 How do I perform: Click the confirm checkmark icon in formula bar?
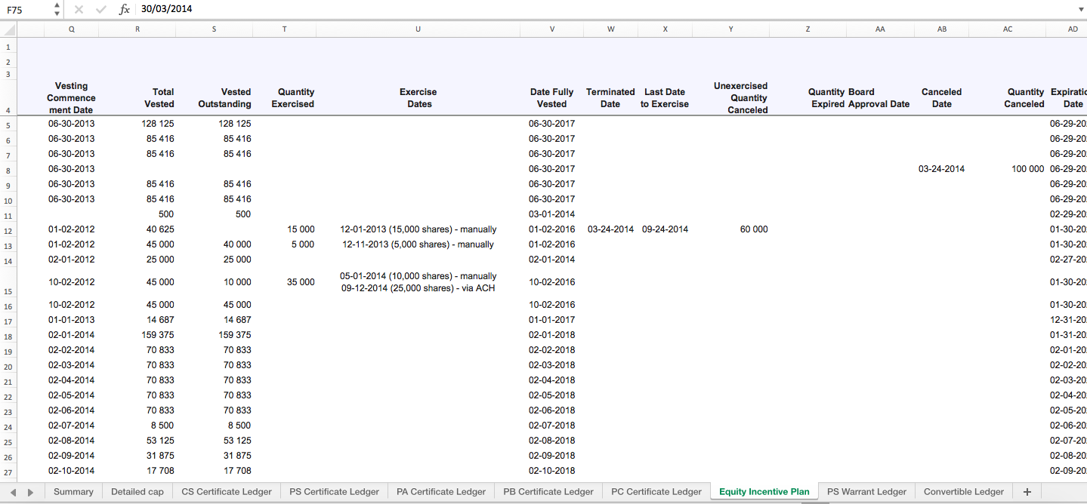click(x=101, y=9)
